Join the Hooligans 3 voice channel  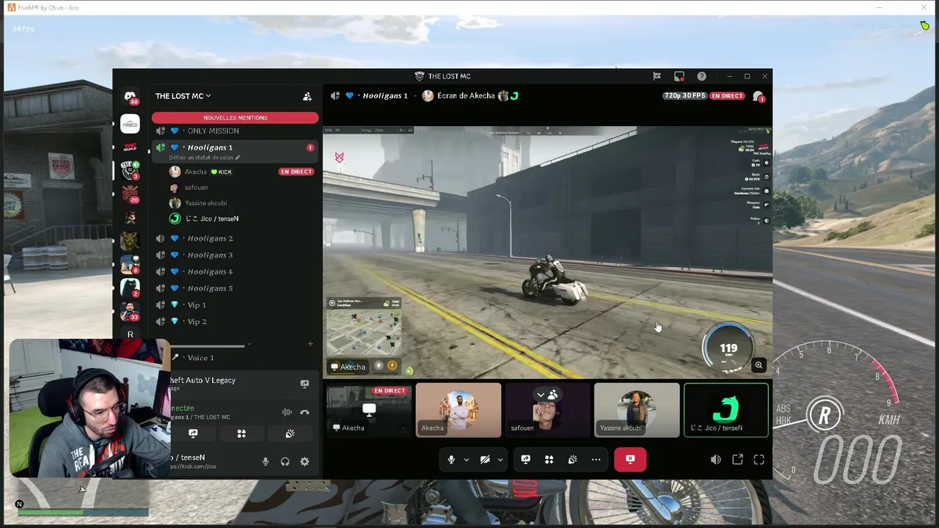[x=235, y=255]
